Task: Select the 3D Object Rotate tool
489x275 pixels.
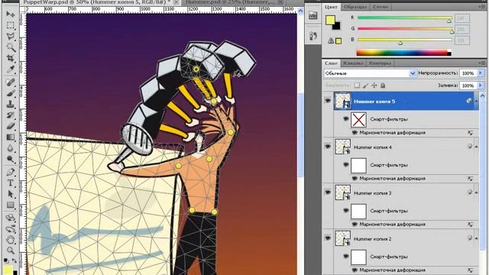Action: (10, 218)
